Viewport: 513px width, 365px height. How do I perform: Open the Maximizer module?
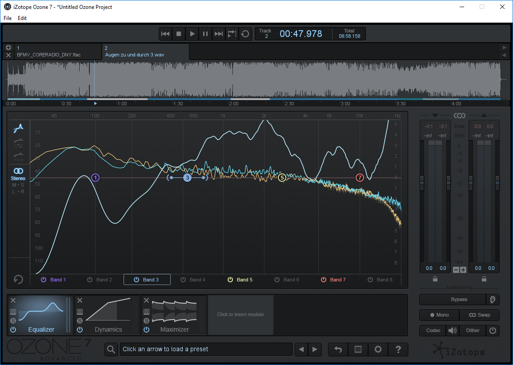[x=175, y=315]
